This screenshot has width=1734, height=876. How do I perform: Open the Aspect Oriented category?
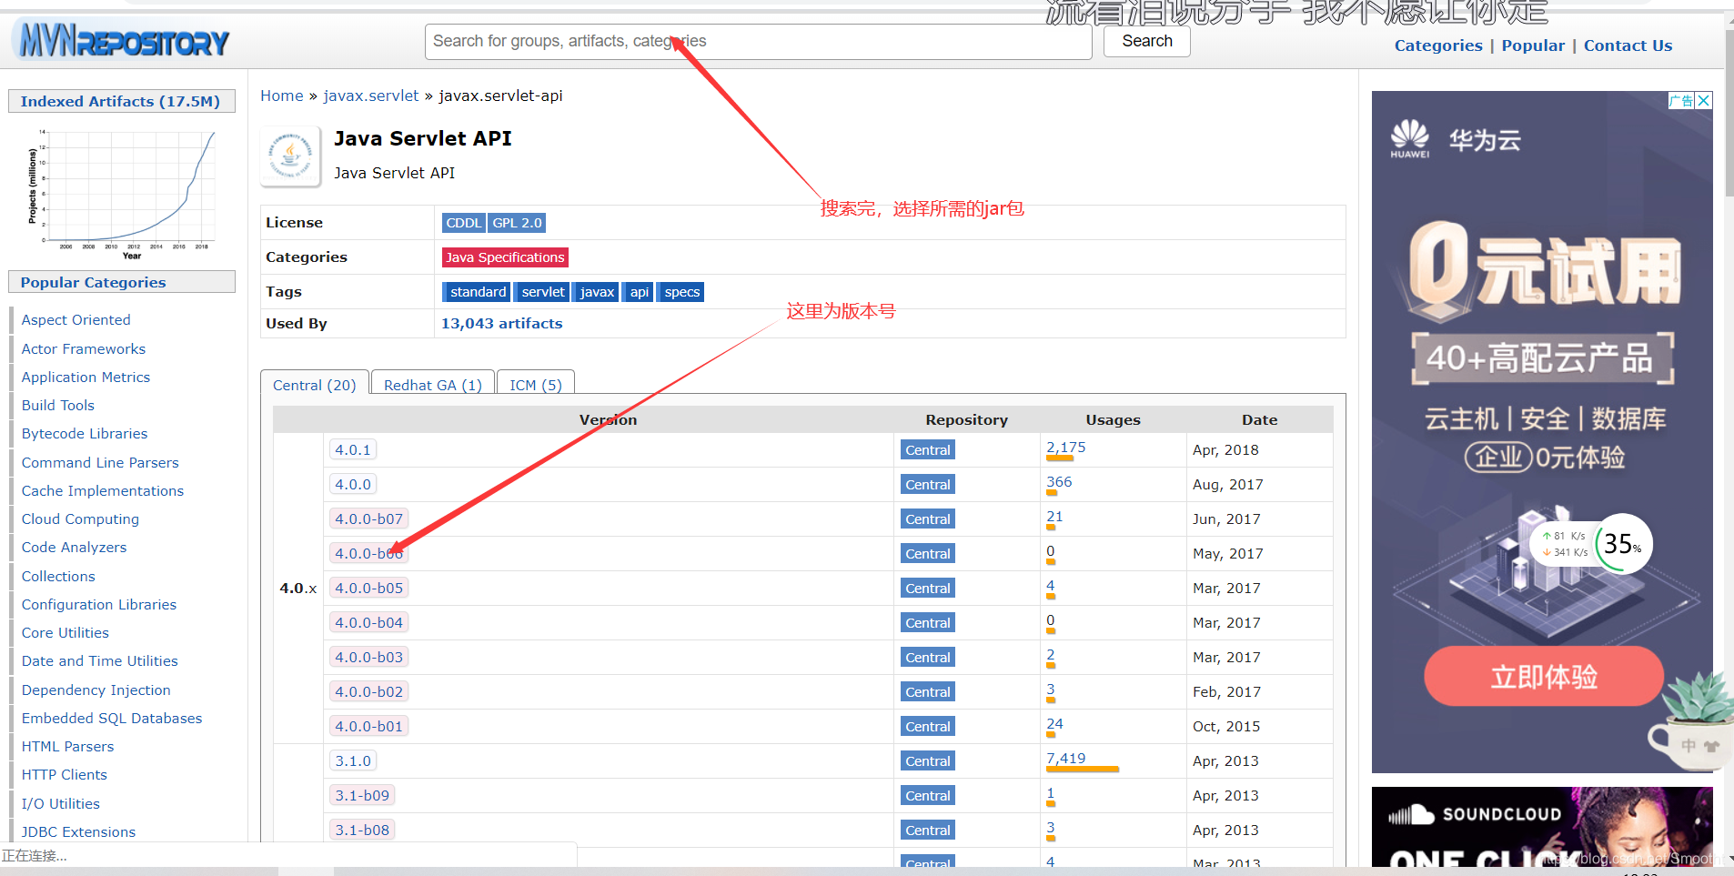tap(76, 320)
